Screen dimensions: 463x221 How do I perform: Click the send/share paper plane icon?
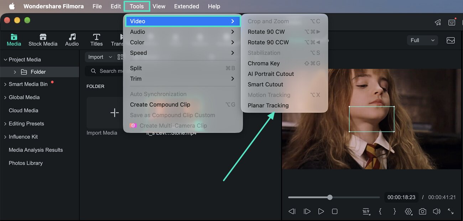point(438,22)
